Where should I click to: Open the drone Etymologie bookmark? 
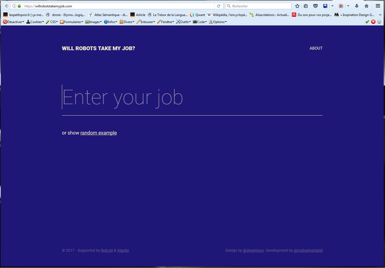pos(65,15)
